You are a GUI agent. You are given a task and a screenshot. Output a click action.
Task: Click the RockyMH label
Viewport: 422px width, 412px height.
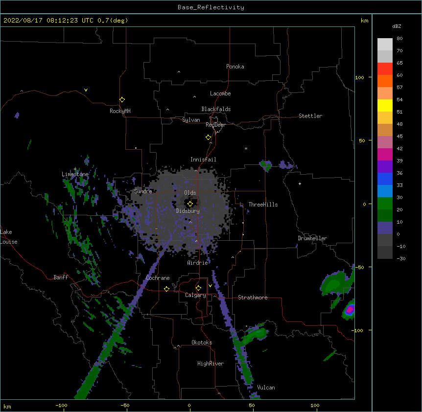(x=120, y=111)
